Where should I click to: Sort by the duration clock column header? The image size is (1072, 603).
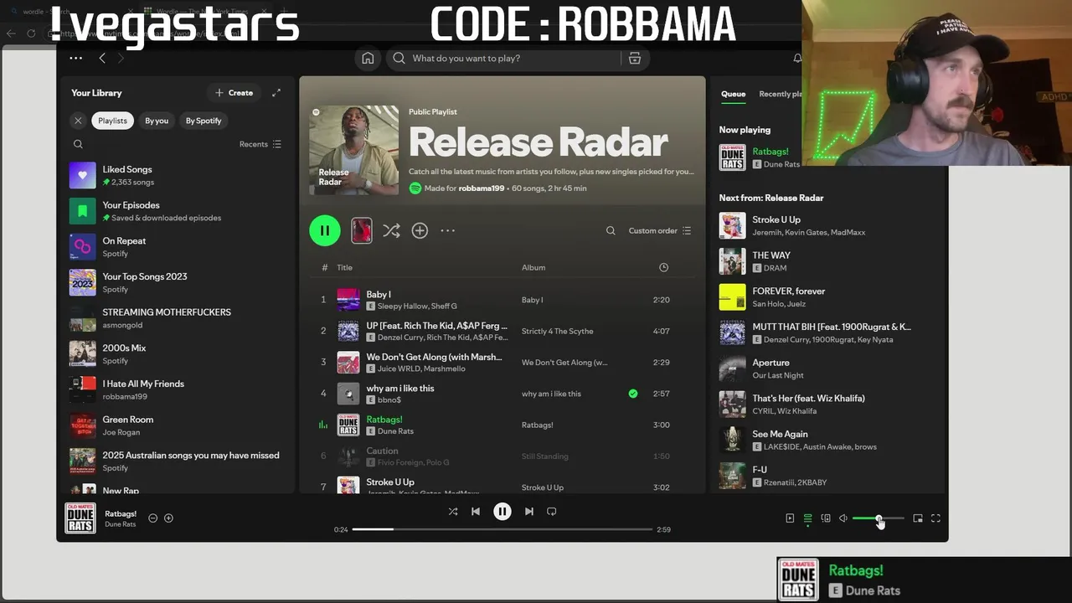tap(663, 267)
